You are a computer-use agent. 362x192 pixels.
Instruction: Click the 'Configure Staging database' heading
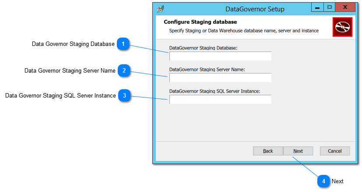(200, 22)
